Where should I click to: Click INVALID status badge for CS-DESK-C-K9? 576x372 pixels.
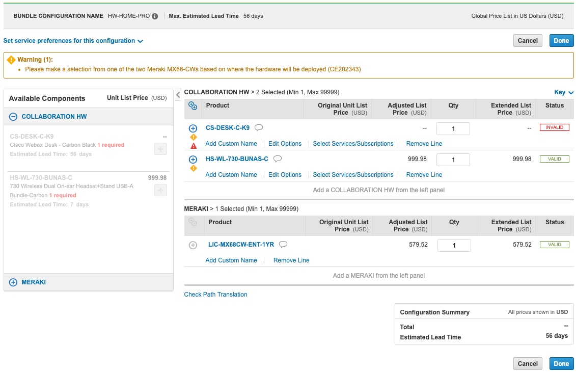pos(554,127)
